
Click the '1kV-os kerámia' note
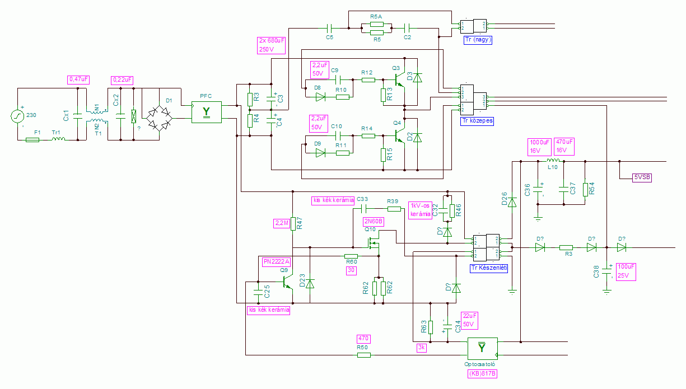coord(421,209)
